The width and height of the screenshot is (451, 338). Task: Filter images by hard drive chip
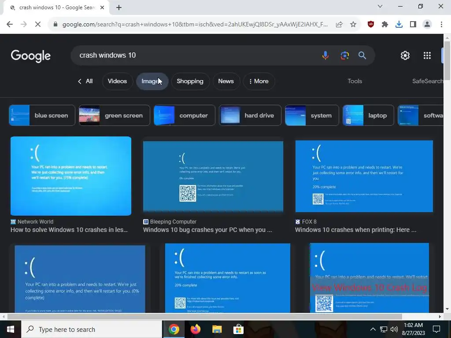coord(250,116)
